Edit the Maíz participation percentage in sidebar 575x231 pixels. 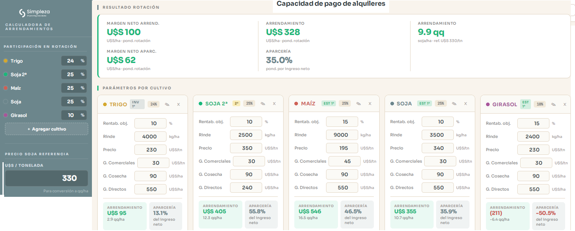pos(70,88)
